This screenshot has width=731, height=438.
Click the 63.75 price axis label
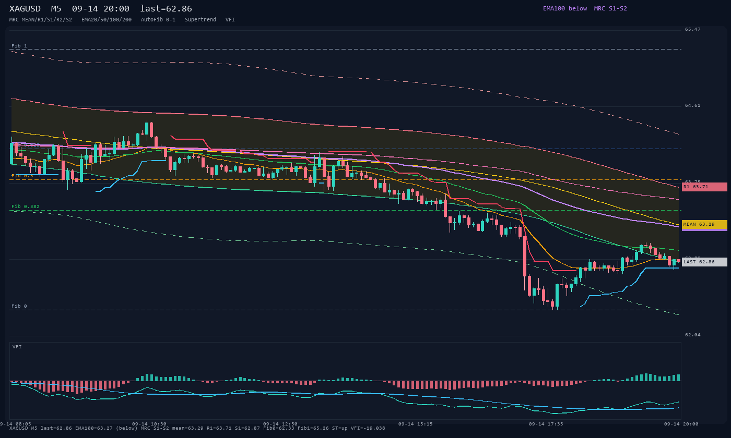coord(692,182)
